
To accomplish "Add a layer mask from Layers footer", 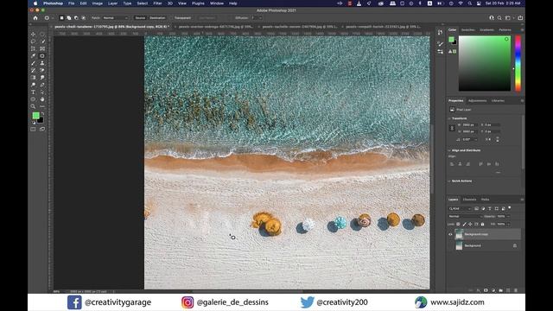I will coord(486,290).
